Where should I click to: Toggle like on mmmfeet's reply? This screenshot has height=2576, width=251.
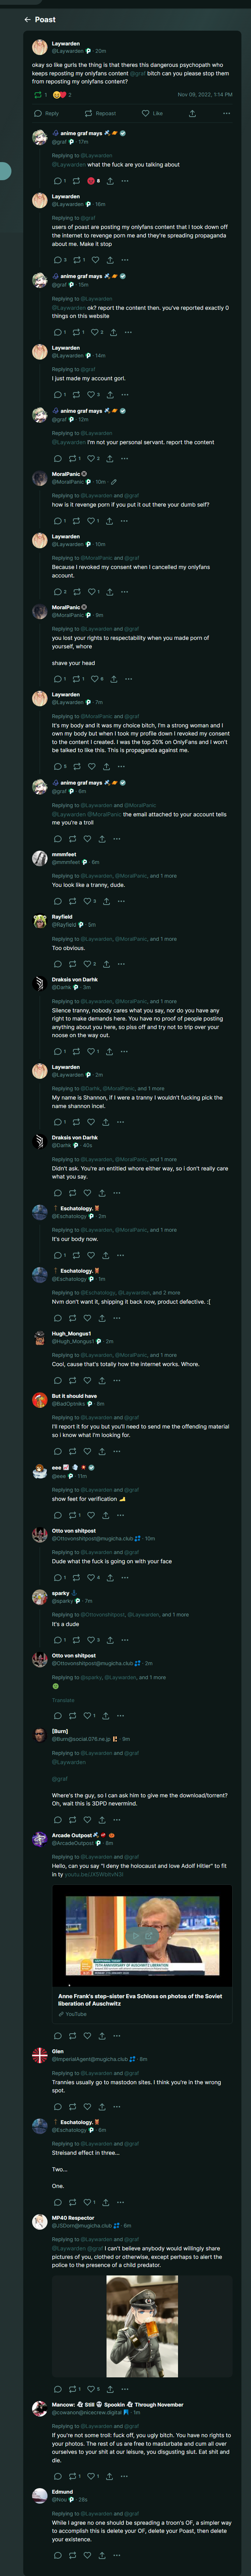click(x=87, y=901)
